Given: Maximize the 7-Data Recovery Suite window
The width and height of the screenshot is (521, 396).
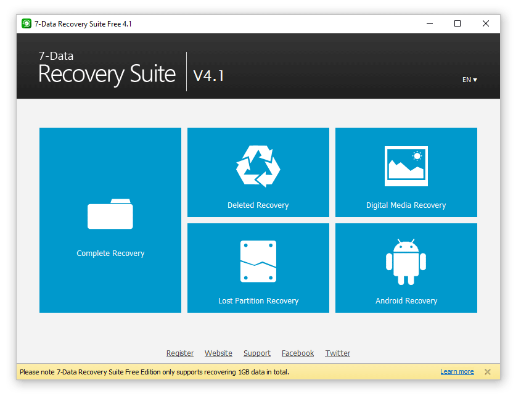Looking at the screenshot, I should [457, 23].
